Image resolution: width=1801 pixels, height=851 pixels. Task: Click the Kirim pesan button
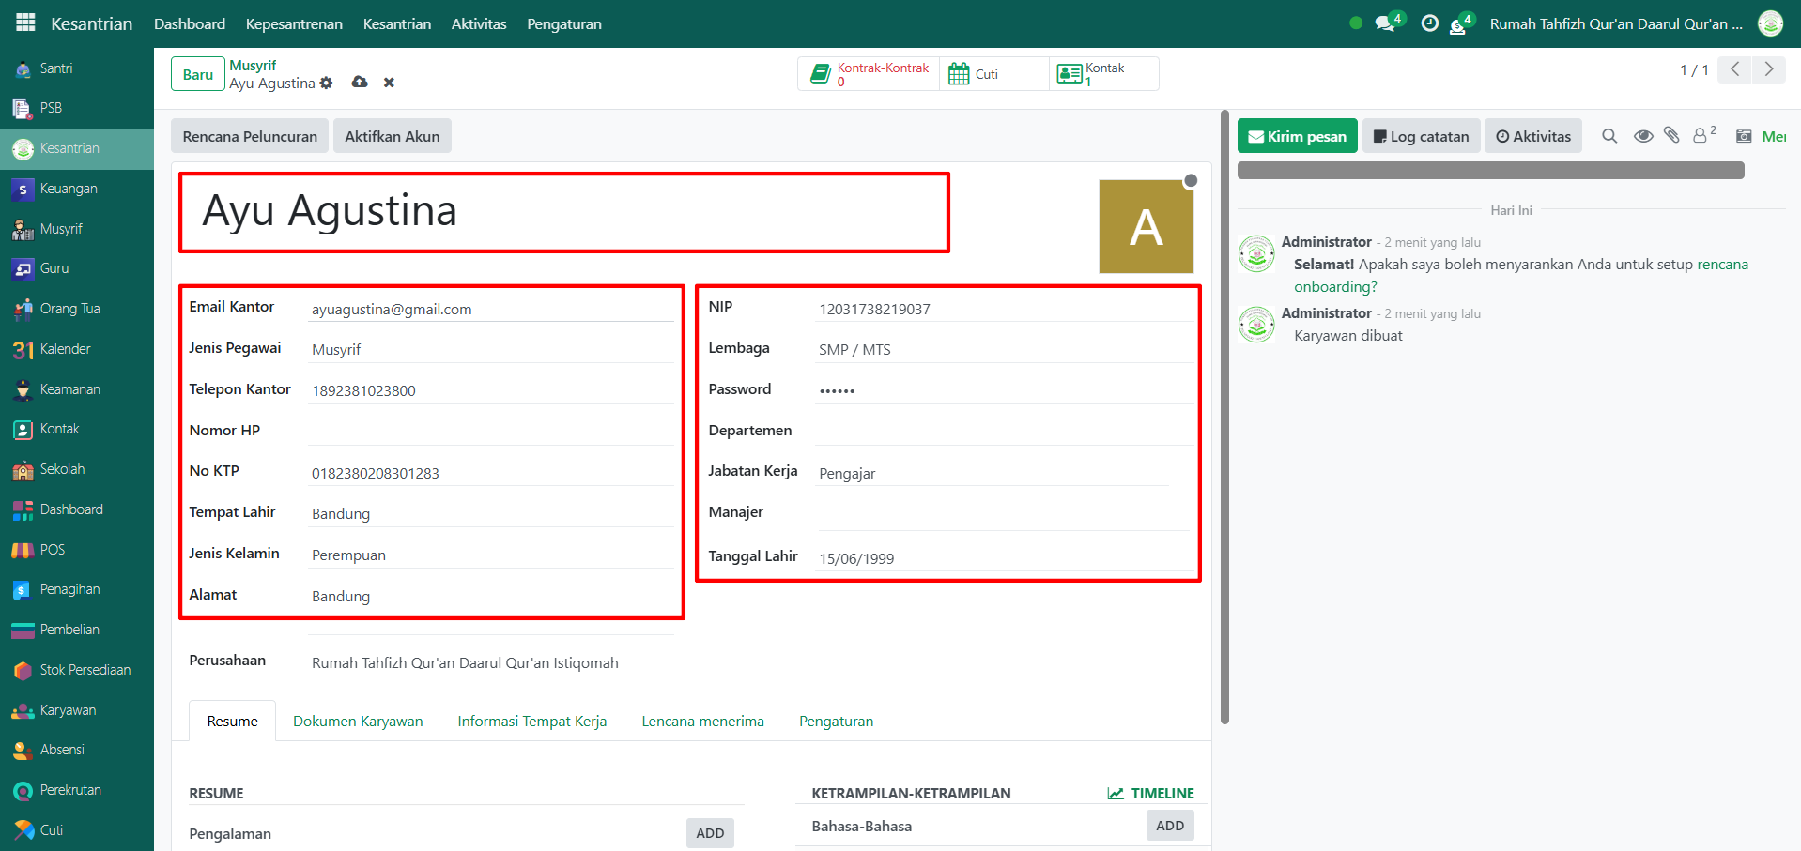coord(1297,136)
